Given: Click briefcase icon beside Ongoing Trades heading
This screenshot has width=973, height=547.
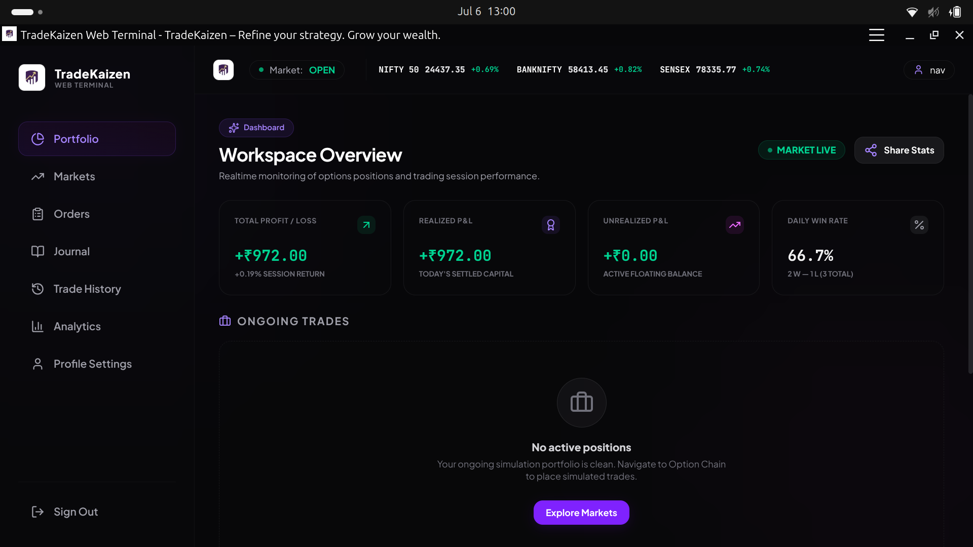Looking at the screenshot, I should [225, 321].
